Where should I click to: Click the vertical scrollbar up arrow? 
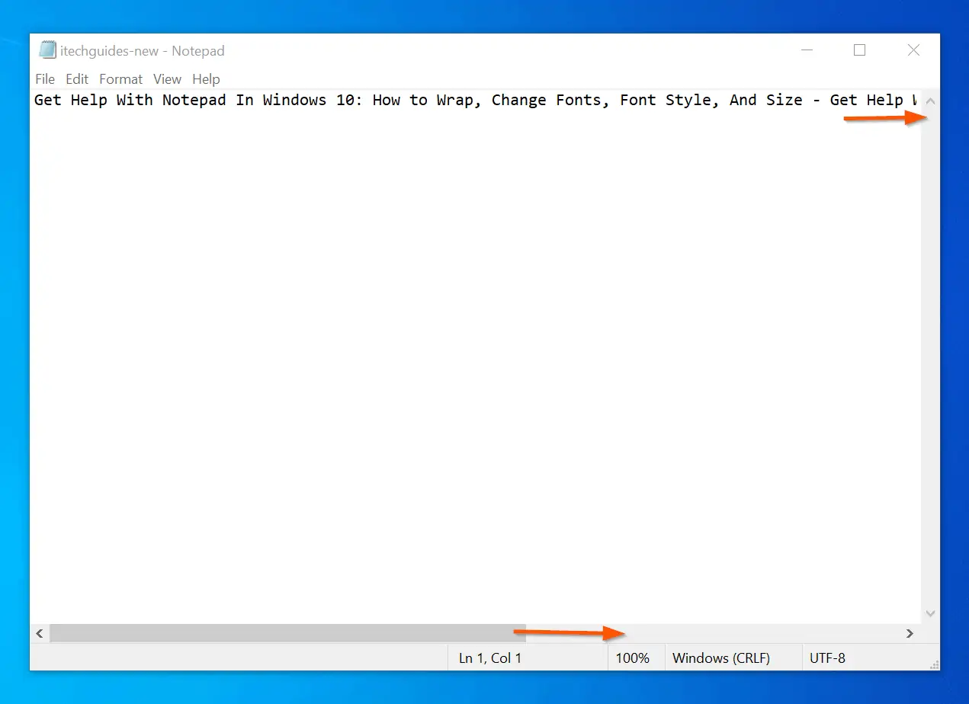pyautogui.click(x=930, y=101)
